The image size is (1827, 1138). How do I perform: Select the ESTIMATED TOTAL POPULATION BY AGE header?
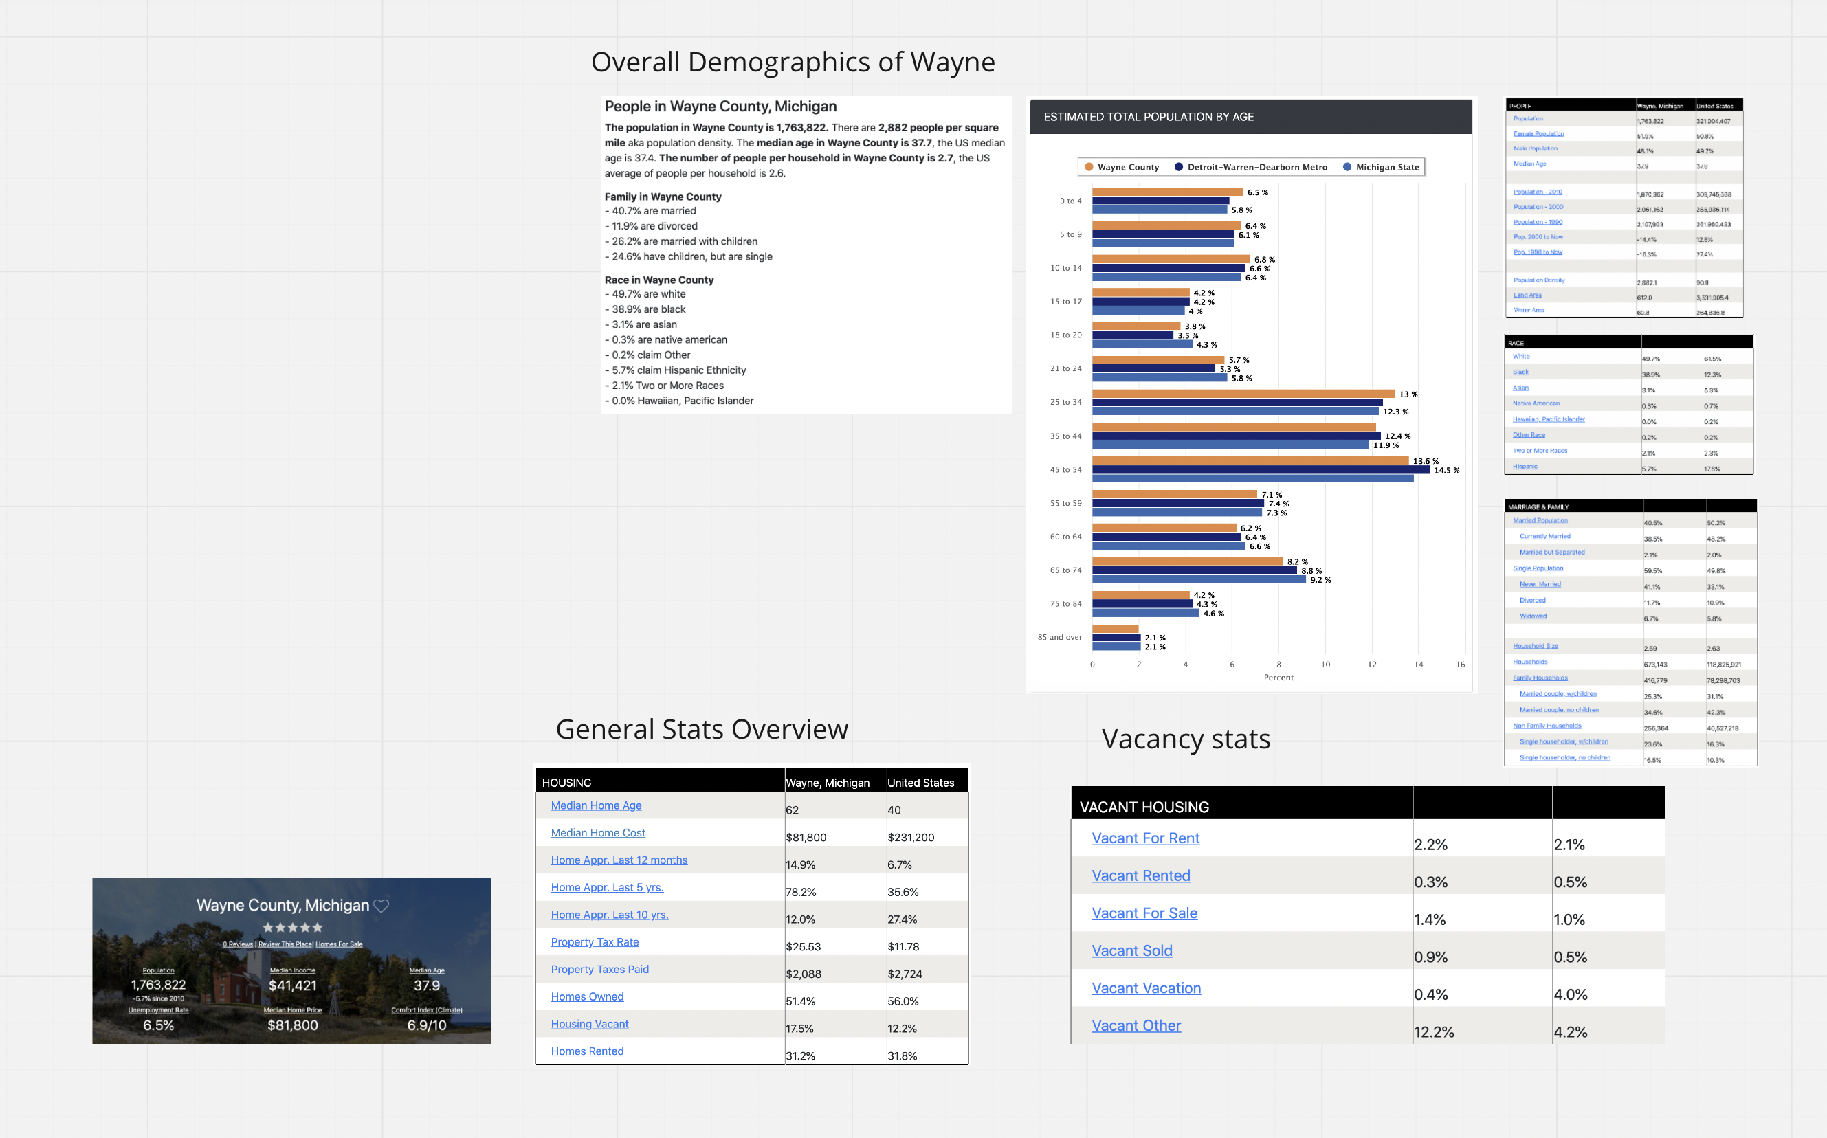tap(1148, 117)
